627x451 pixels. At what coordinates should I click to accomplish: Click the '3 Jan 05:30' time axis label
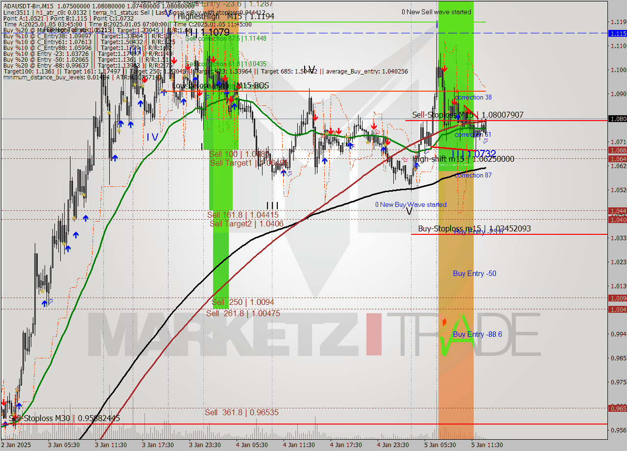coord(64,445)
